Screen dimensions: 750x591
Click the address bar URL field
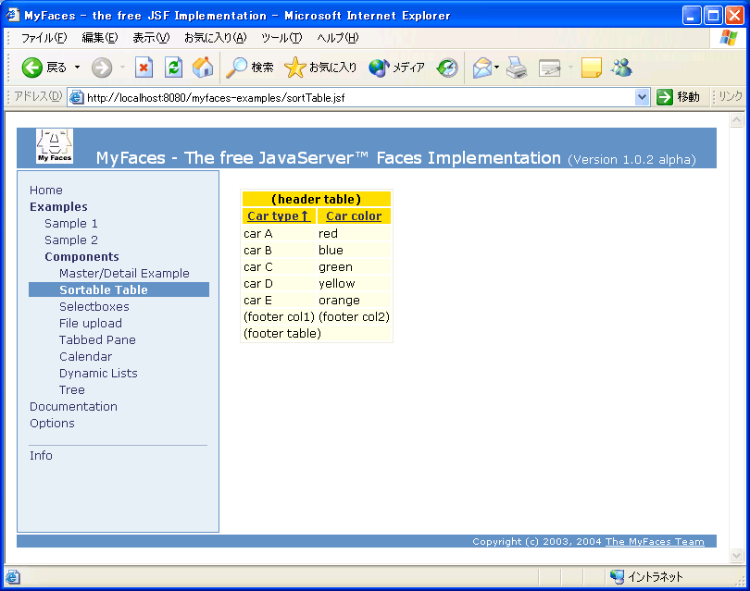(358, 97)
